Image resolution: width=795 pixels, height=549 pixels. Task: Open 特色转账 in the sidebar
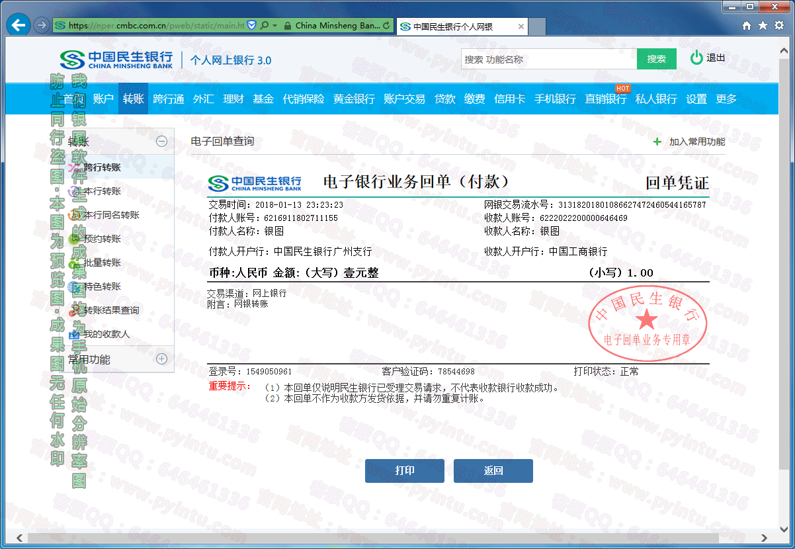(x=102, y=286)
